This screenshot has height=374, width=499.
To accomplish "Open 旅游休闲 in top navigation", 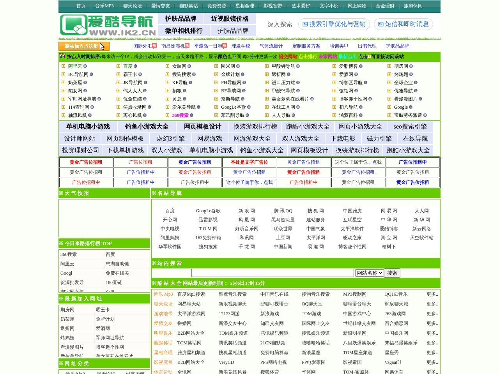I will pyautogui.click(x=413, y=6).
